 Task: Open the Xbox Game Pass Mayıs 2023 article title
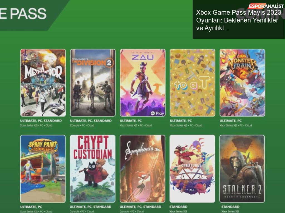(239, 20)
